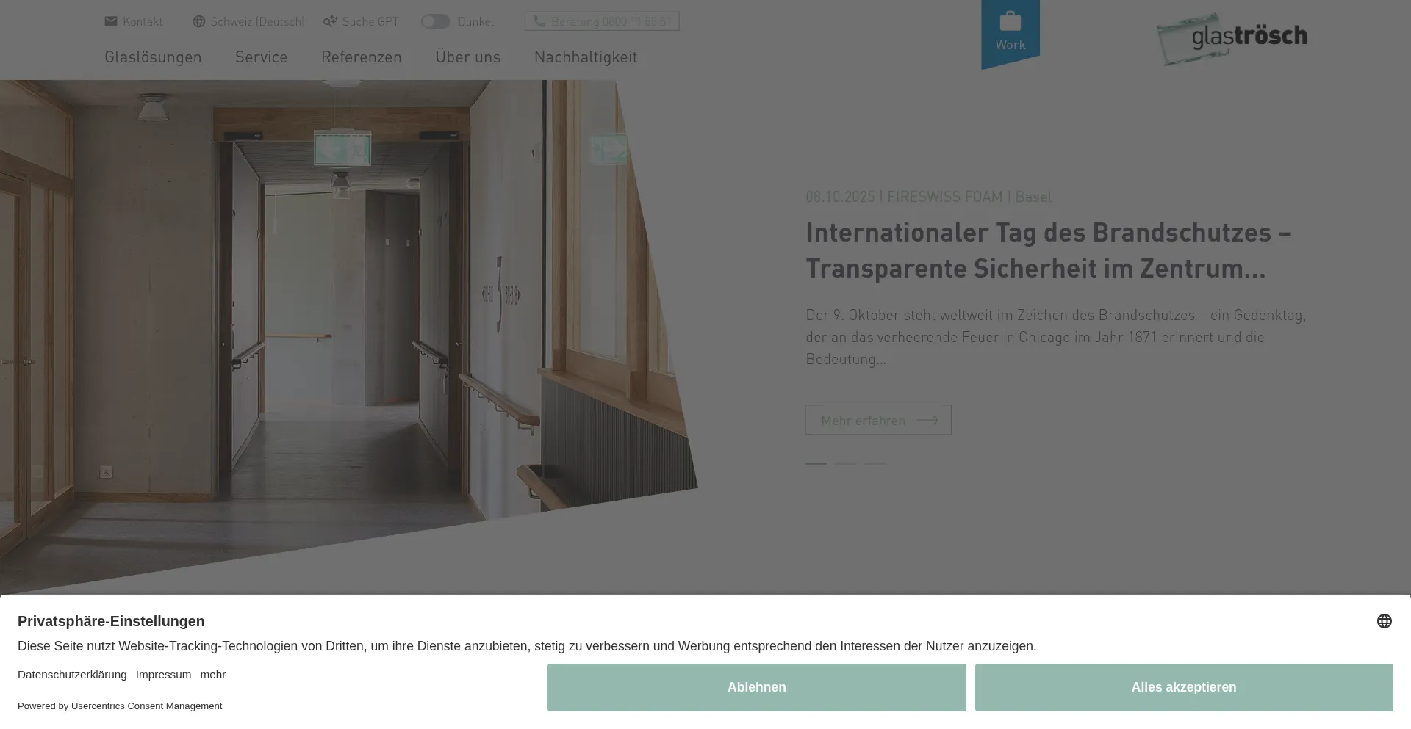Open the Nachhaltigkeit menu item
The image size is (1411, 729).
585,57
